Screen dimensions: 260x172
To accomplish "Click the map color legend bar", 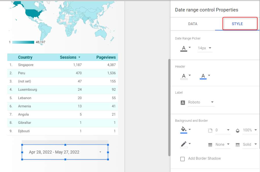I will click(x=23, y=42).
